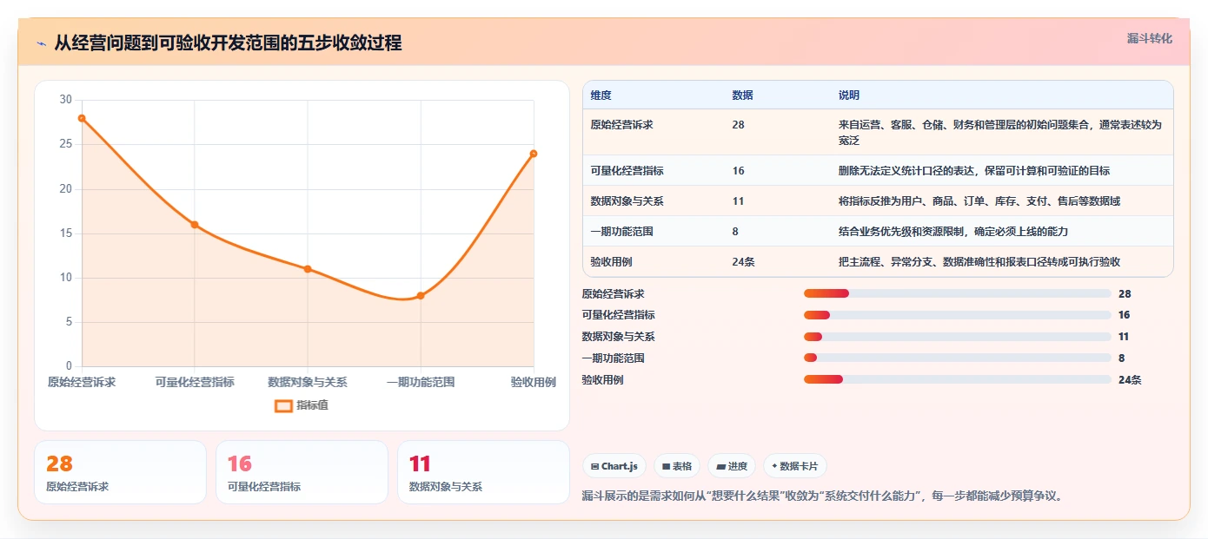Screen dimensions: 1208x539
Task: Click the chart data point for 一期功能范围
Action: click(421, 296)
